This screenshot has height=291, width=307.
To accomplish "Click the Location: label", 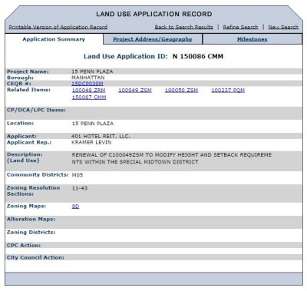I will [x=20, y=123].
